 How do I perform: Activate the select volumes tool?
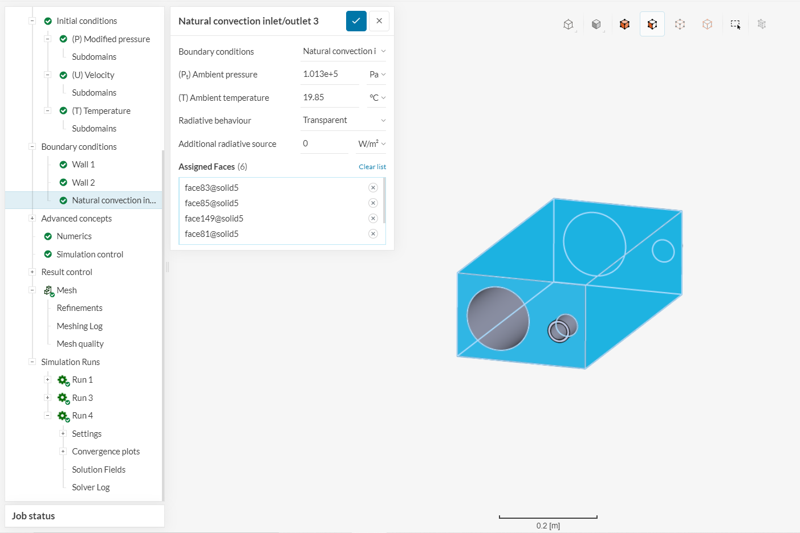click(x=624, y=24)
